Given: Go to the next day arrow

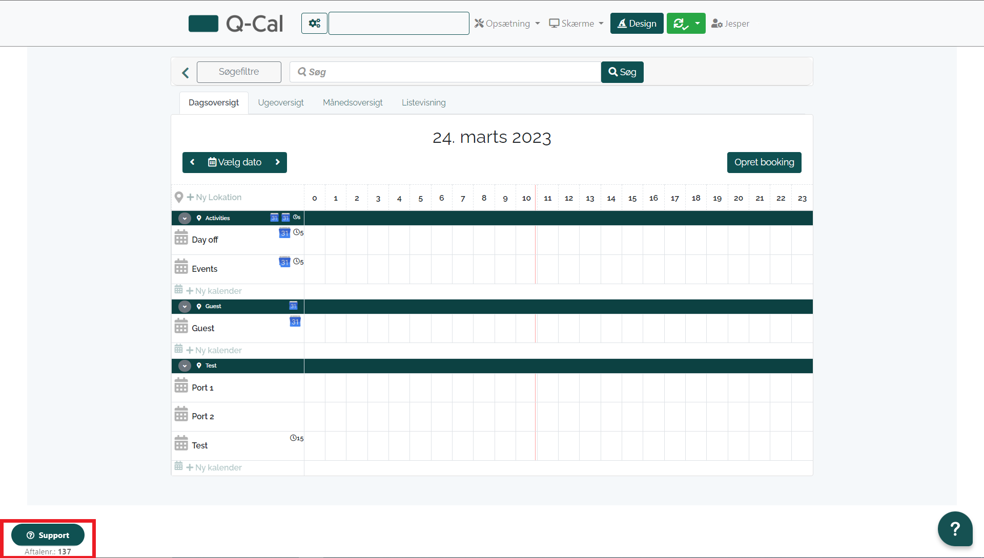Looking at the screenshot, I should coord(278,162).
